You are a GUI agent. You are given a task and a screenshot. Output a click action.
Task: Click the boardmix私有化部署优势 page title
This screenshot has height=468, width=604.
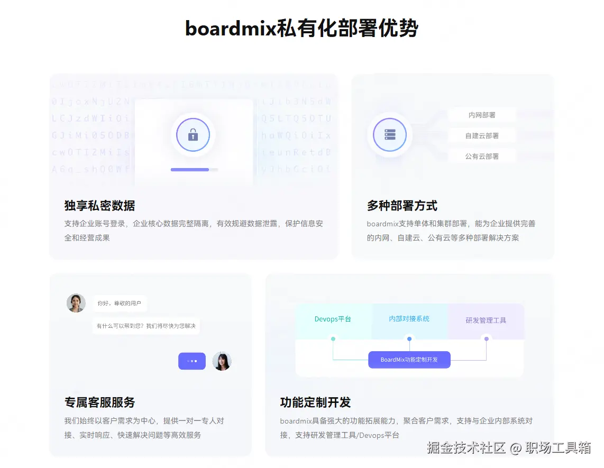301,28
